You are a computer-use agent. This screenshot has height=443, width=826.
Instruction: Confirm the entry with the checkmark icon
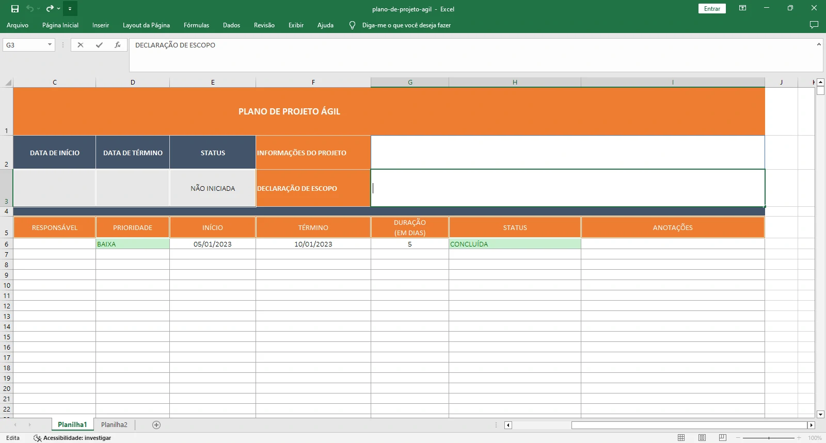pyautogui.click(x=99, y=45)
